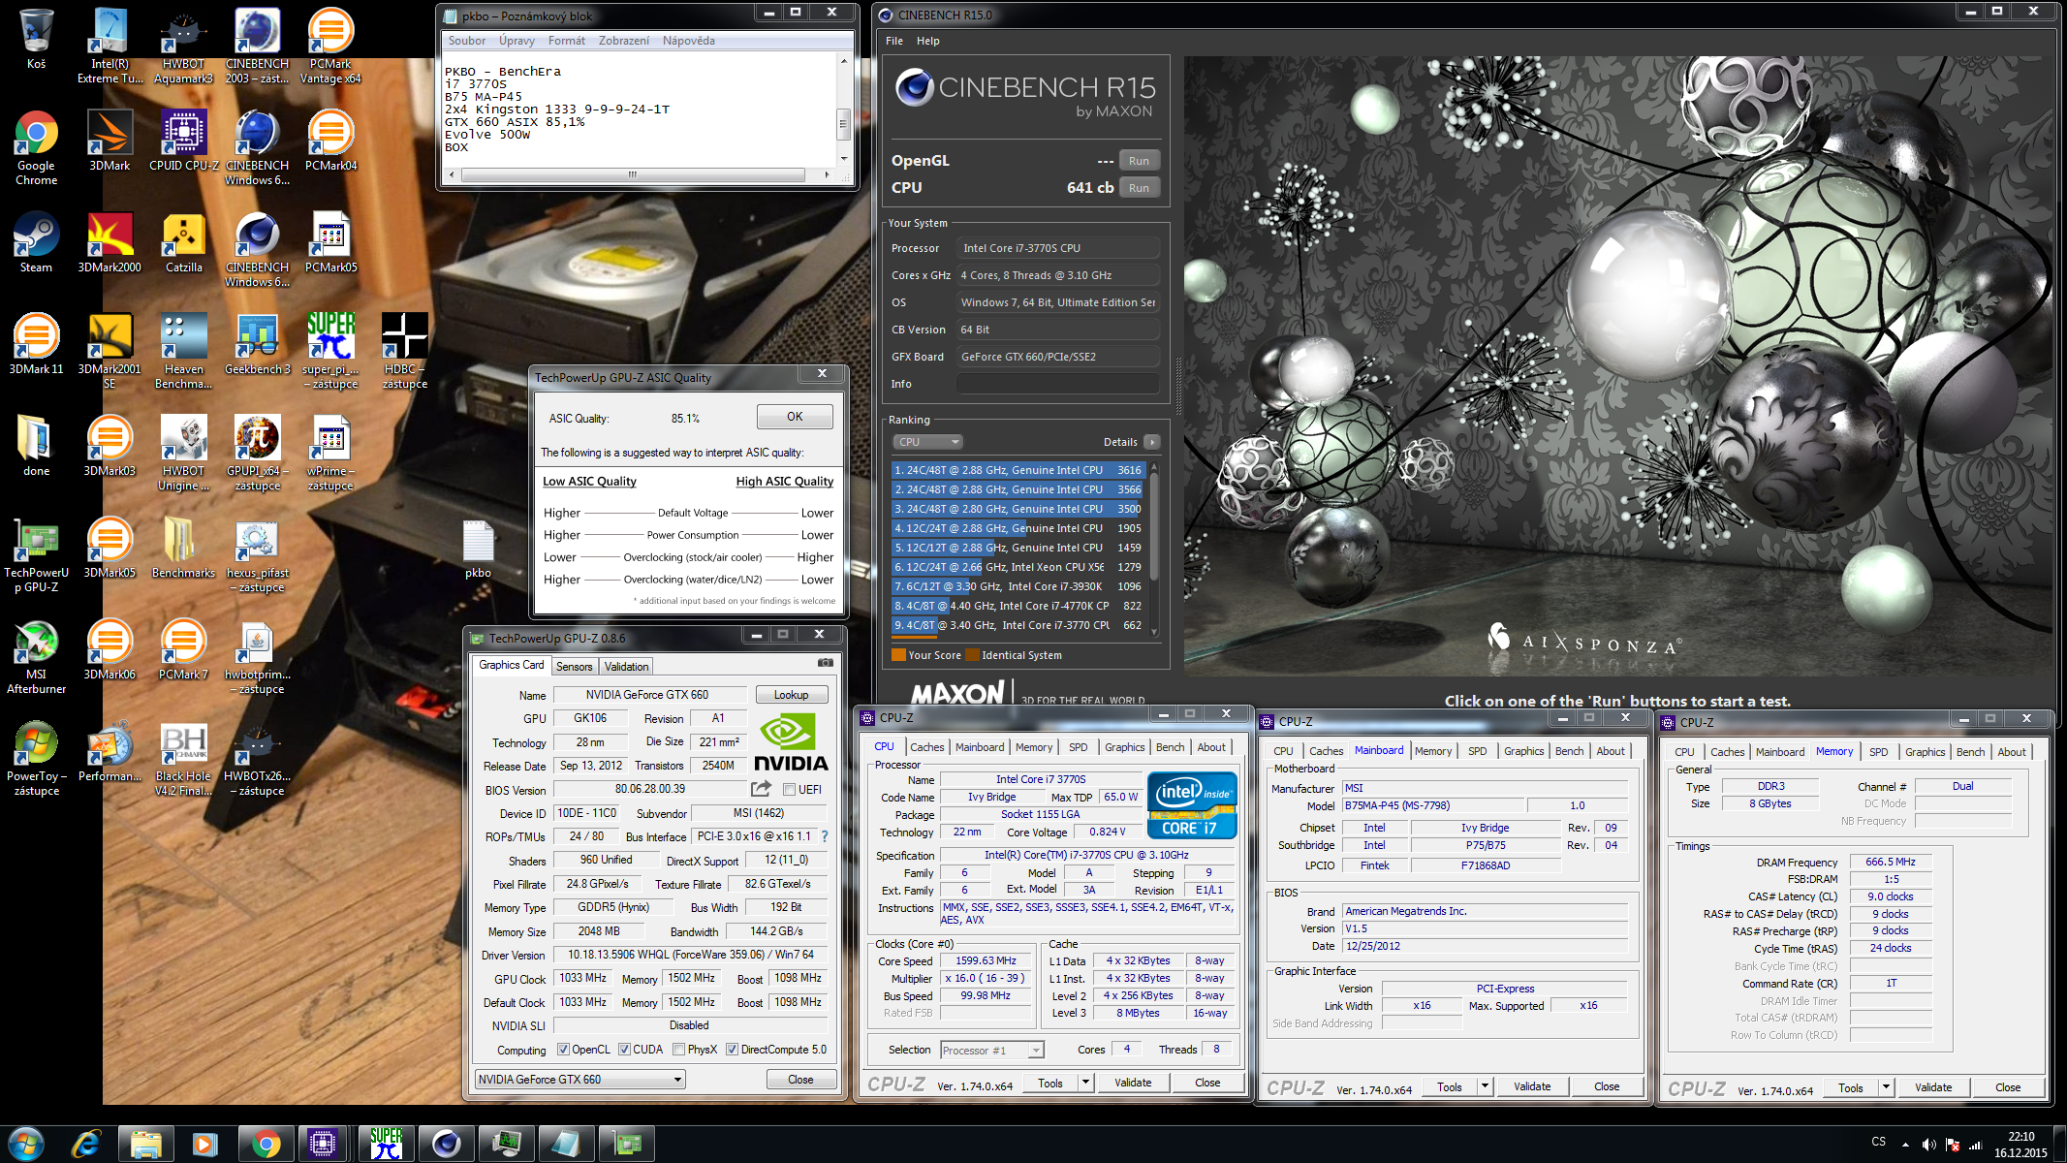Open MSI Afterburner from the desktop
Image resolution: width=2067 pixels, height=1163 pixels.
coord(36,656)
